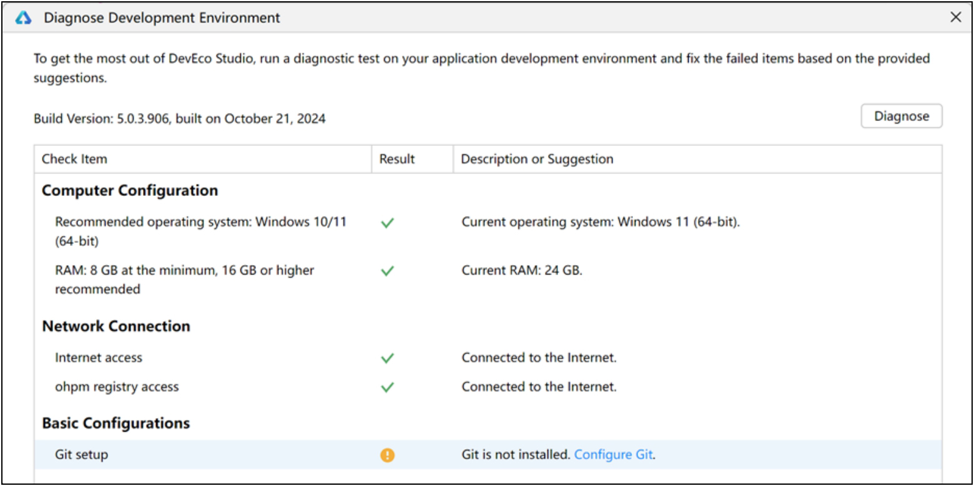Click the Network Connection section heading
The height and width of the screenshot is (486, 974).
pyautogui.click(x=116, y=326)
